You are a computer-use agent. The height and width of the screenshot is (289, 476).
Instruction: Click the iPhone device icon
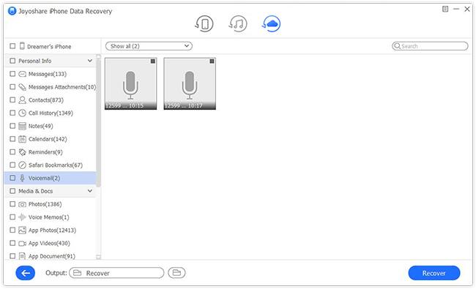click(22, 46)
